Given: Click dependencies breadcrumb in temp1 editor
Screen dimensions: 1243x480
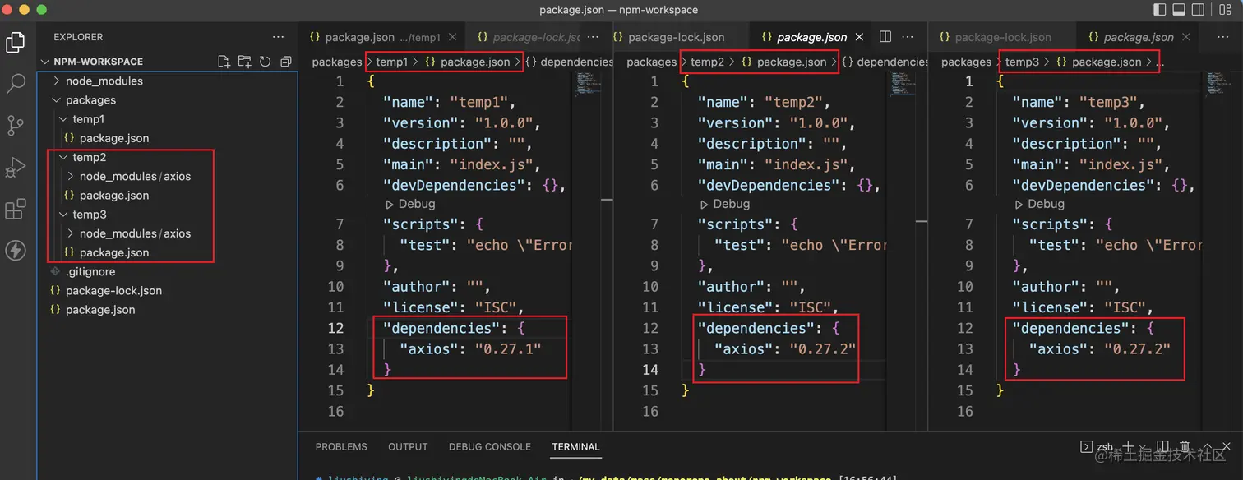Looking at the screenshot, I should 569,62.
